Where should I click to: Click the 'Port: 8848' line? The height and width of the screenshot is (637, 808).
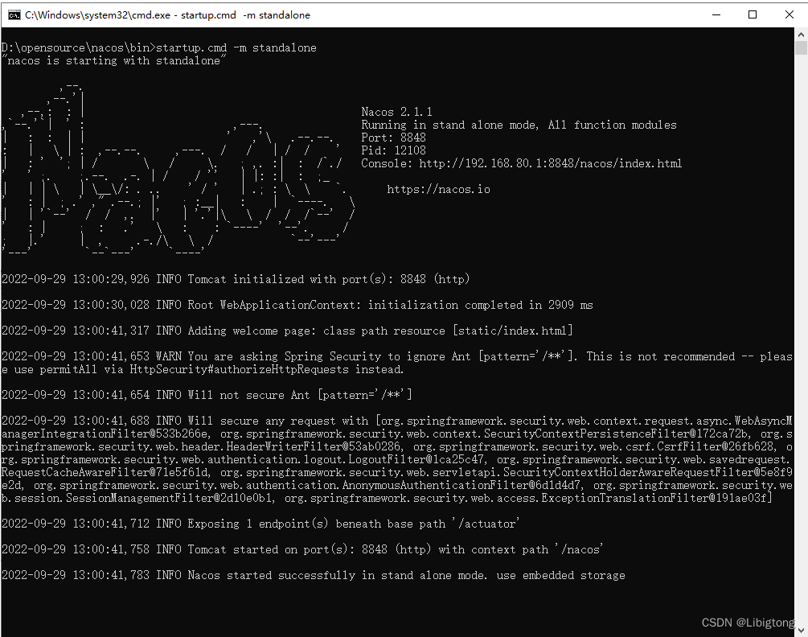393,138
